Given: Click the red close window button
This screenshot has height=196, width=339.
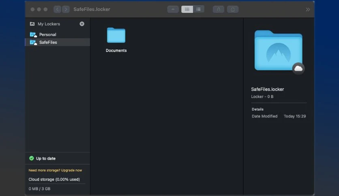Looking at the screenshot, I should click(x=32, y=9).
